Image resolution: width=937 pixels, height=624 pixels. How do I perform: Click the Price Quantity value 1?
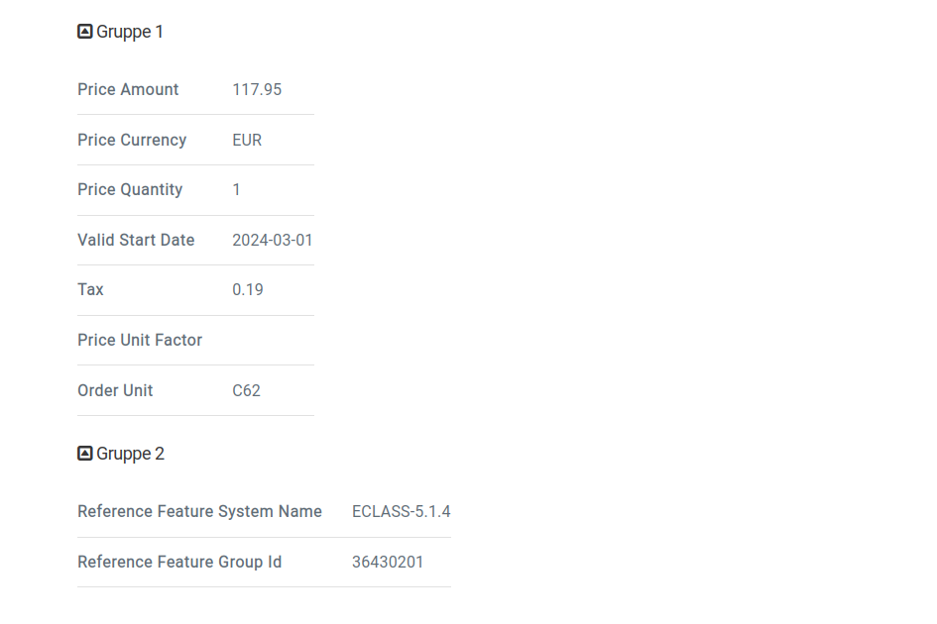[x=237, y=190]
